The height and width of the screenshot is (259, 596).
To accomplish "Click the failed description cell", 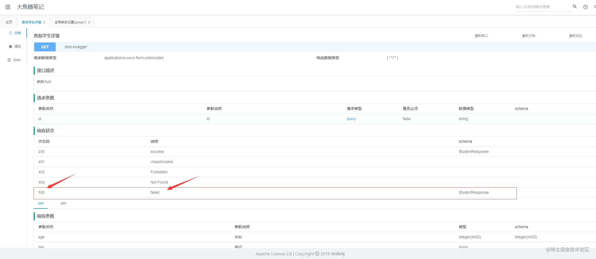I will (155, 192).
